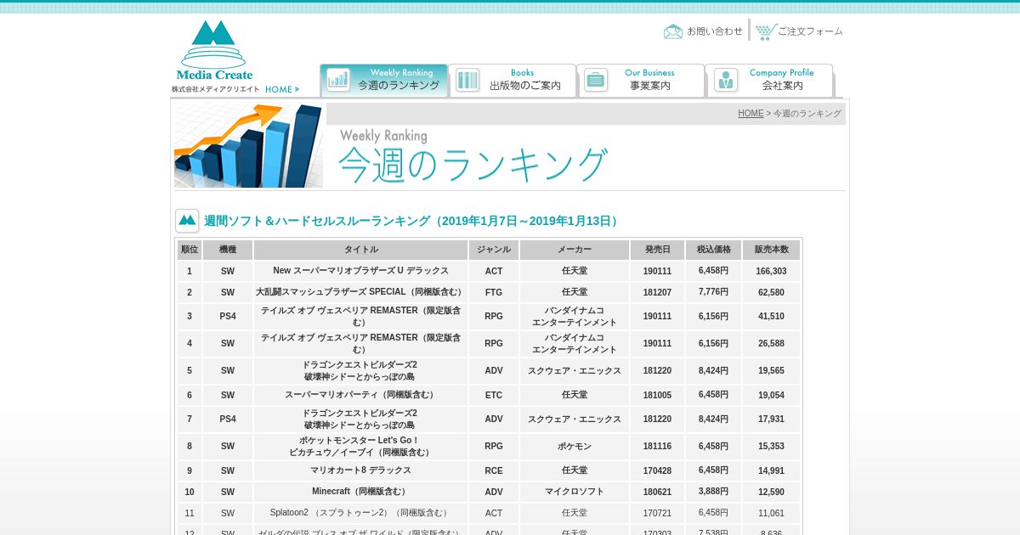Open the Company Profile 会社案内 tab
The height and width of the screenshot is (535, 1020).
click(x=769, y=80)
